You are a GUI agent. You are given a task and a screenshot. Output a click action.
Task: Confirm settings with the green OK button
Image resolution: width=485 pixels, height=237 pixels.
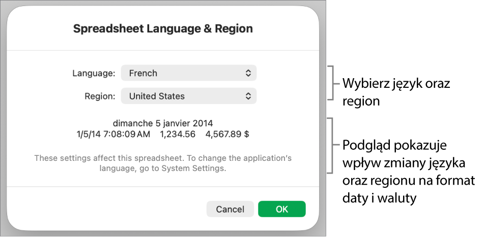281,209
